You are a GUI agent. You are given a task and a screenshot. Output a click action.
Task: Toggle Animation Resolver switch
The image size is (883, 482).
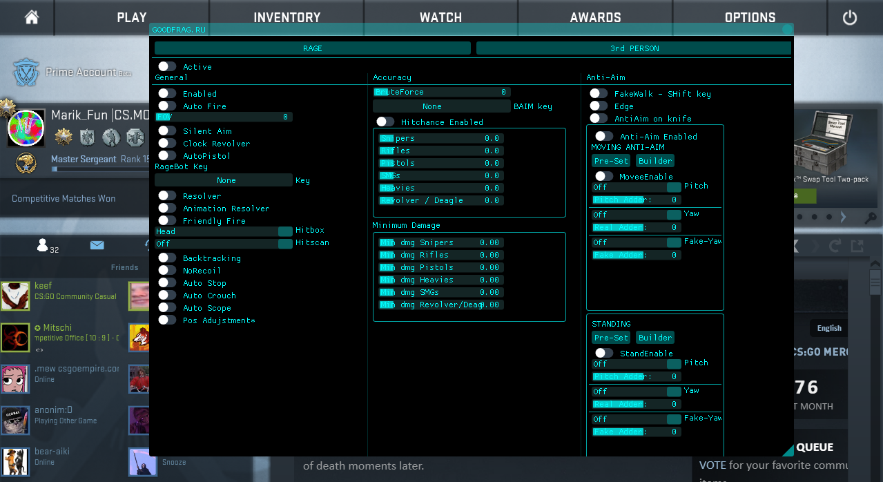(x=167, y=208)
